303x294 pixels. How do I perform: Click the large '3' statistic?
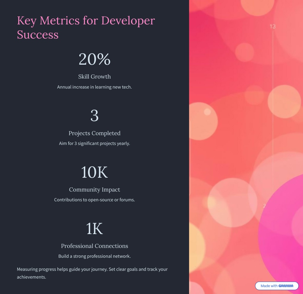94,115
